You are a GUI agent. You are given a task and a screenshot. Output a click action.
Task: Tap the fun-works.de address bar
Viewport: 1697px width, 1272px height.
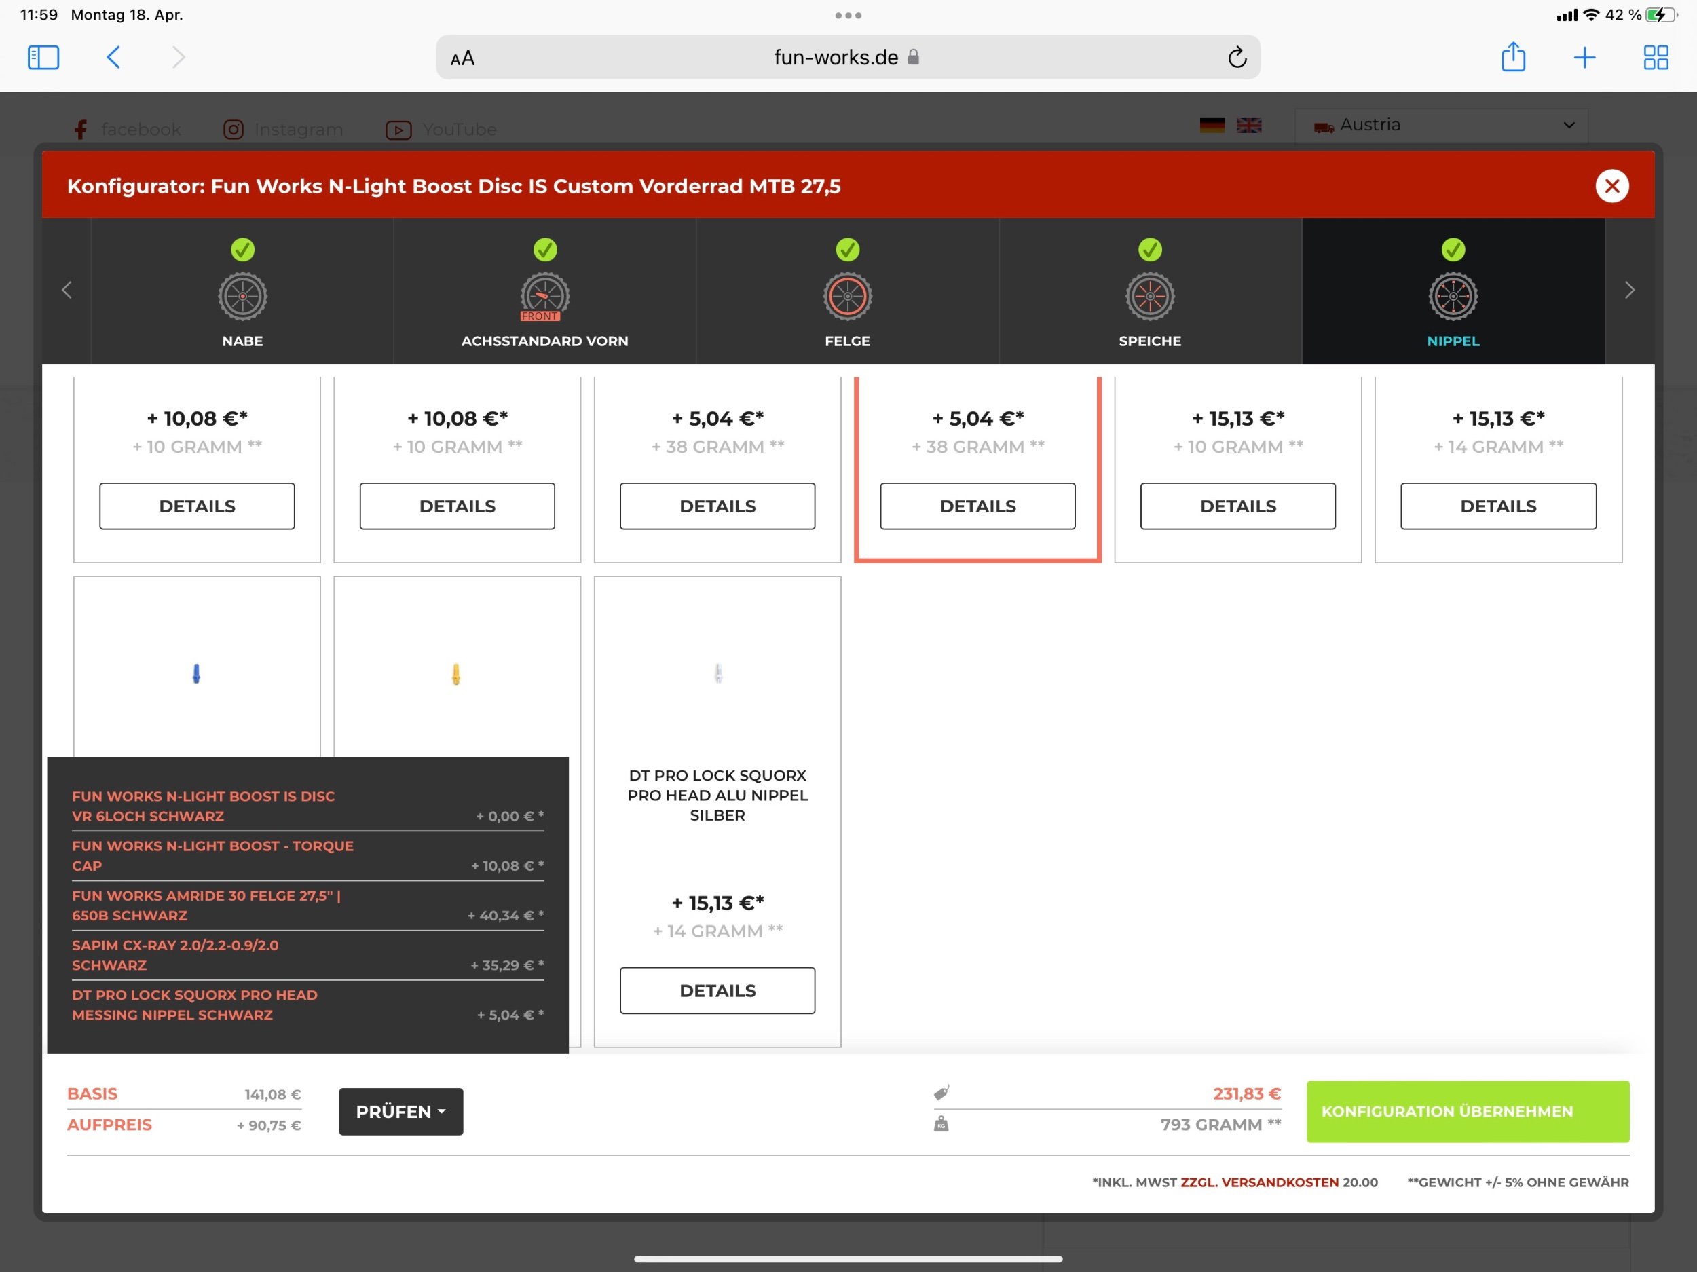(847, 58)
